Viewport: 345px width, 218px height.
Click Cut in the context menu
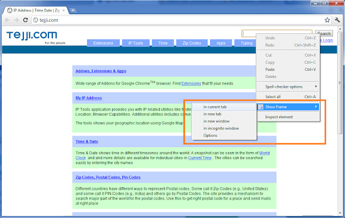(288, 55)
